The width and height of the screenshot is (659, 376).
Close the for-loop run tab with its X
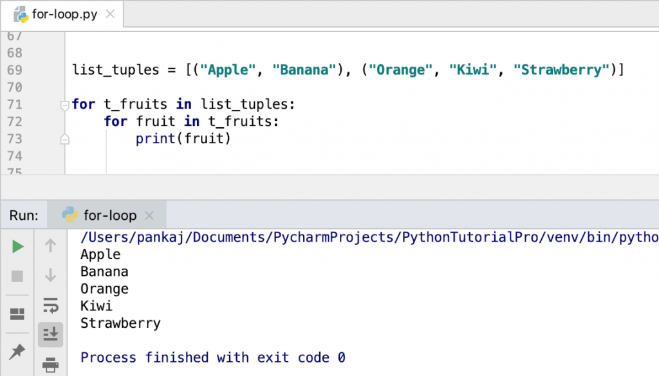[x=149, y=215]
